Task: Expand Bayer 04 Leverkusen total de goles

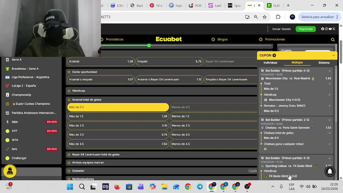Action: click(161, 154)
